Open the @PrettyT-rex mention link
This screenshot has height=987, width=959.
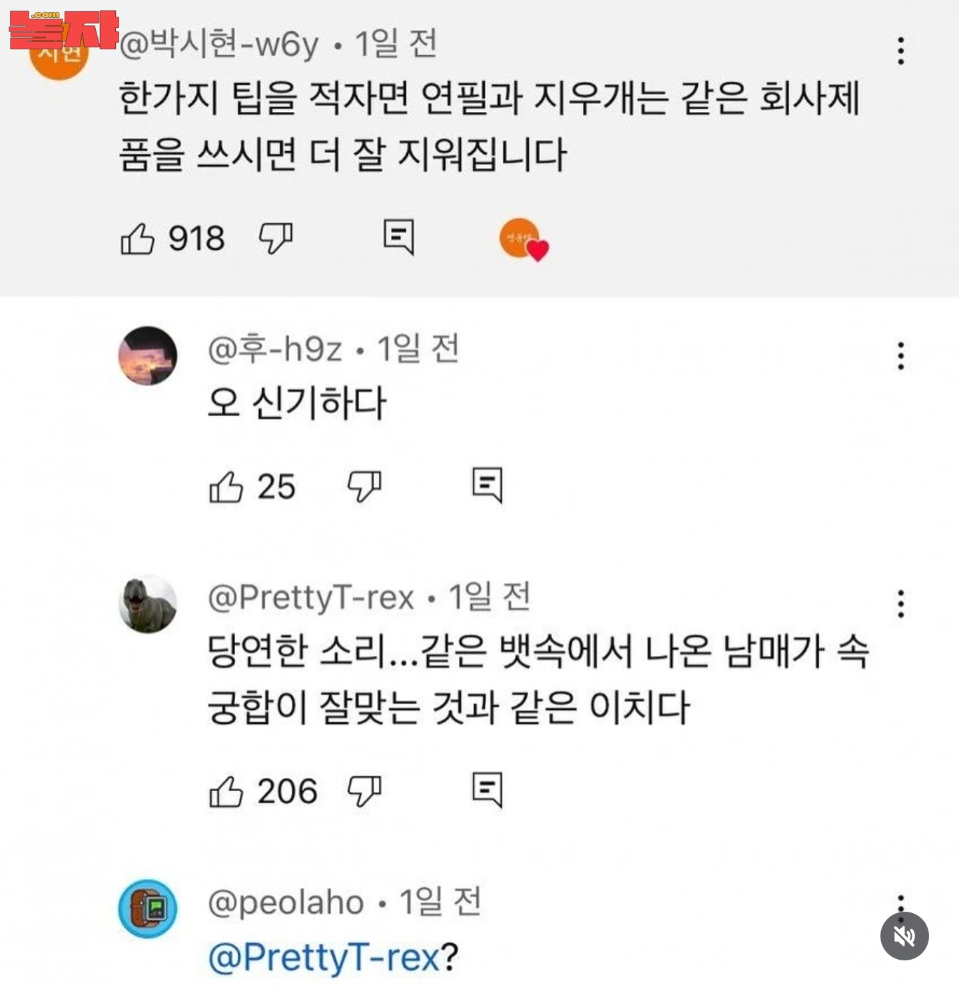(324, 958)
